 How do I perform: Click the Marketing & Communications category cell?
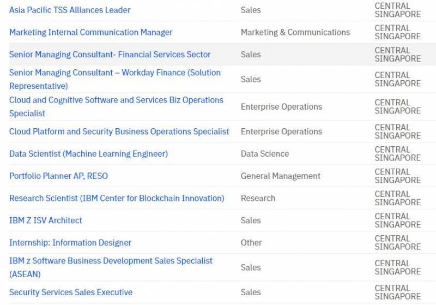295,32
